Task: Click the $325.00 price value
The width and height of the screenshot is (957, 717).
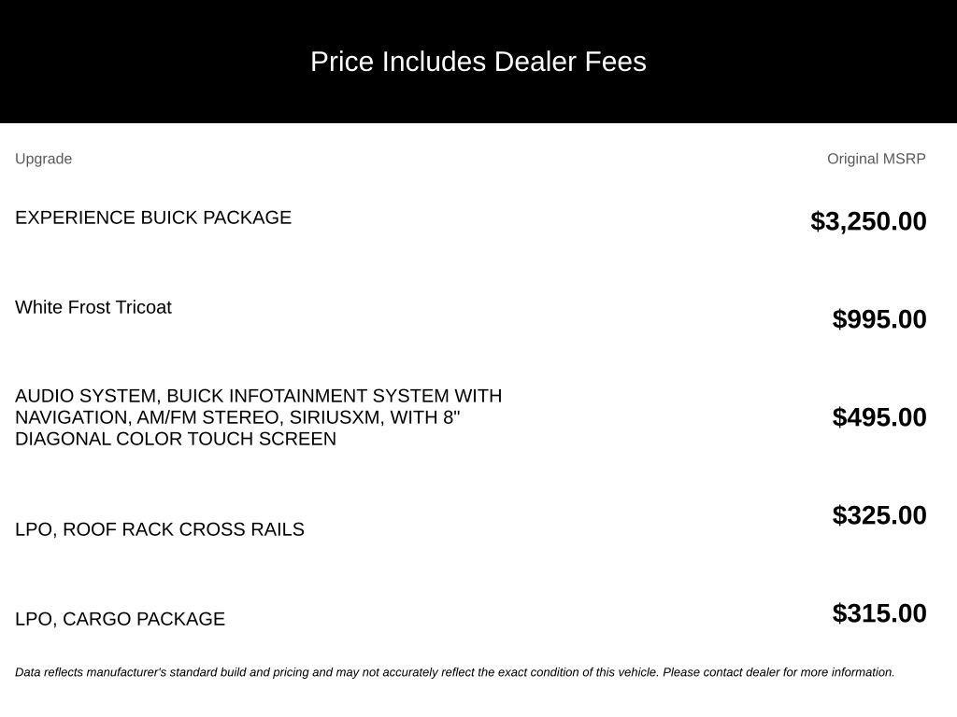Action: pos(878,515)
